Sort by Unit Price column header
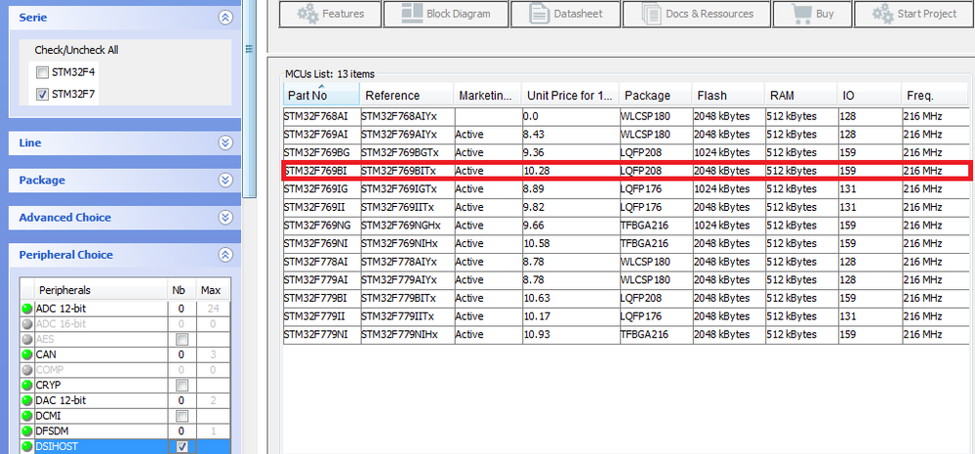This screenshot has width=975, height=454. click(570, 95)
